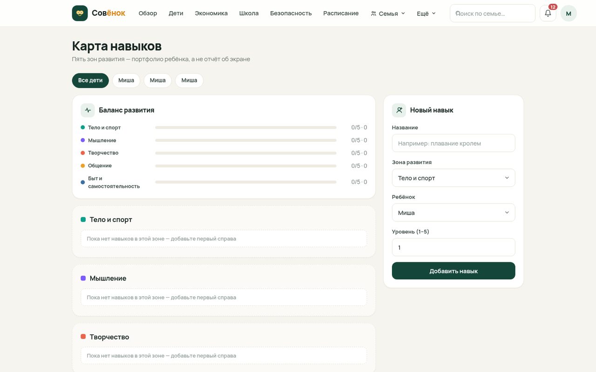Click the Мышление progress bar
Screen dimensions: 596x372
coord(246,140)
